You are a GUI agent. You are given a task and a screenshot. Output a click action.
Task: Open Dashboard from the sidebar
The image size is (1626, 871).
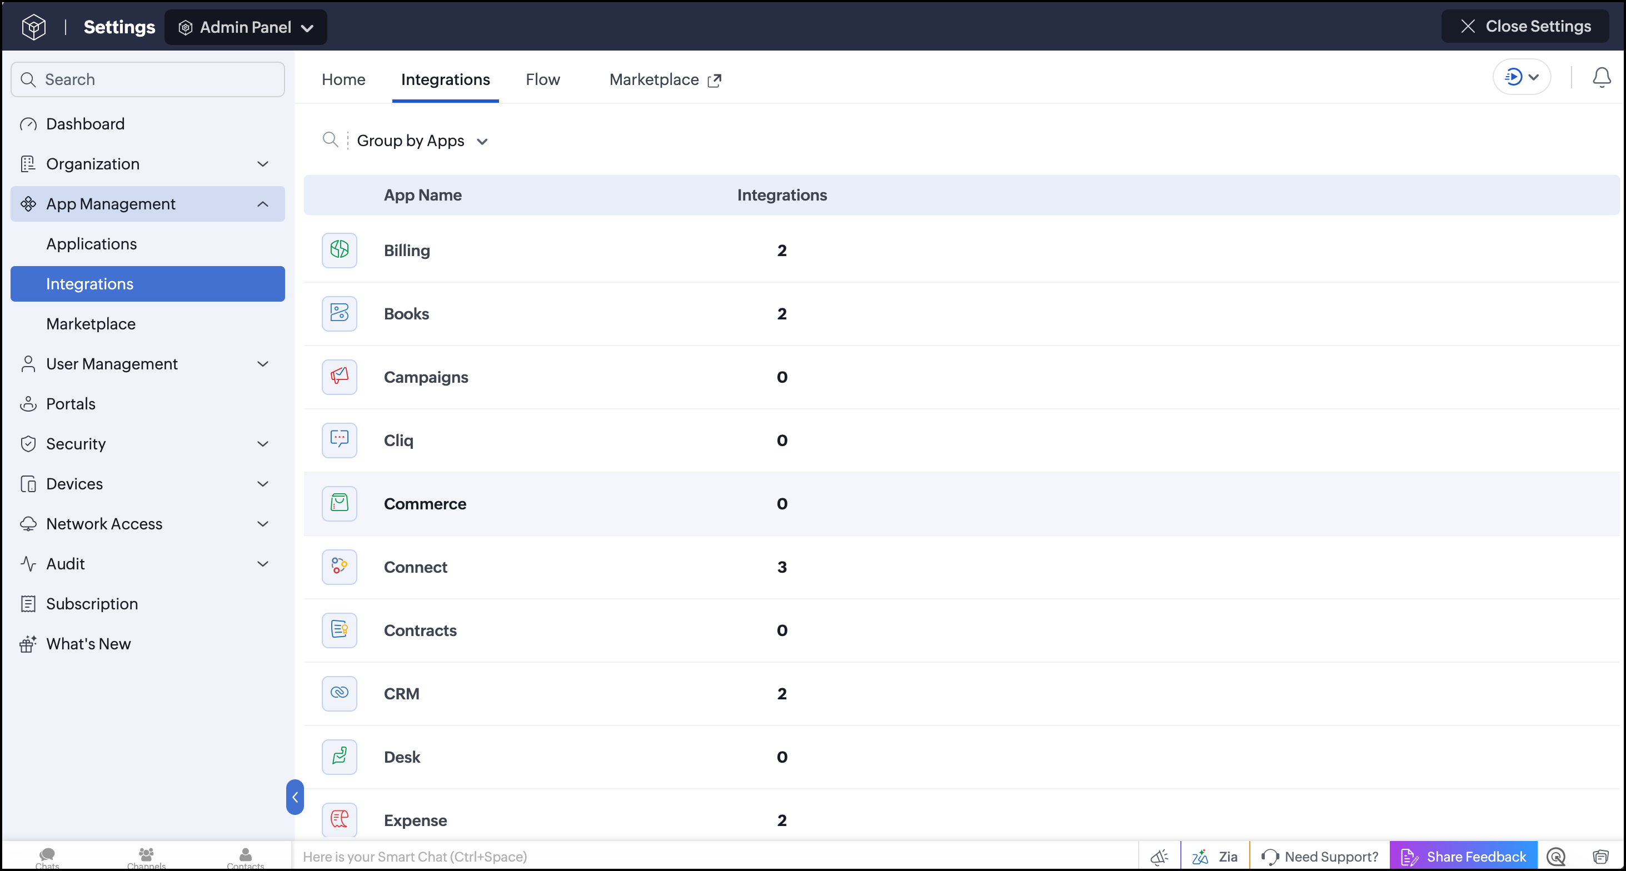click(x=148, y=124)
